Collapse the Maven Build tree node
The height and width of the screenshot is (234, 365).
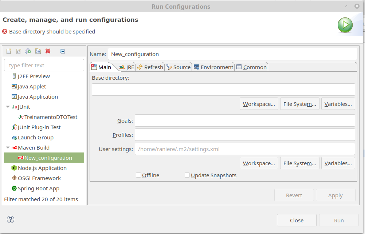pos(8,148)
